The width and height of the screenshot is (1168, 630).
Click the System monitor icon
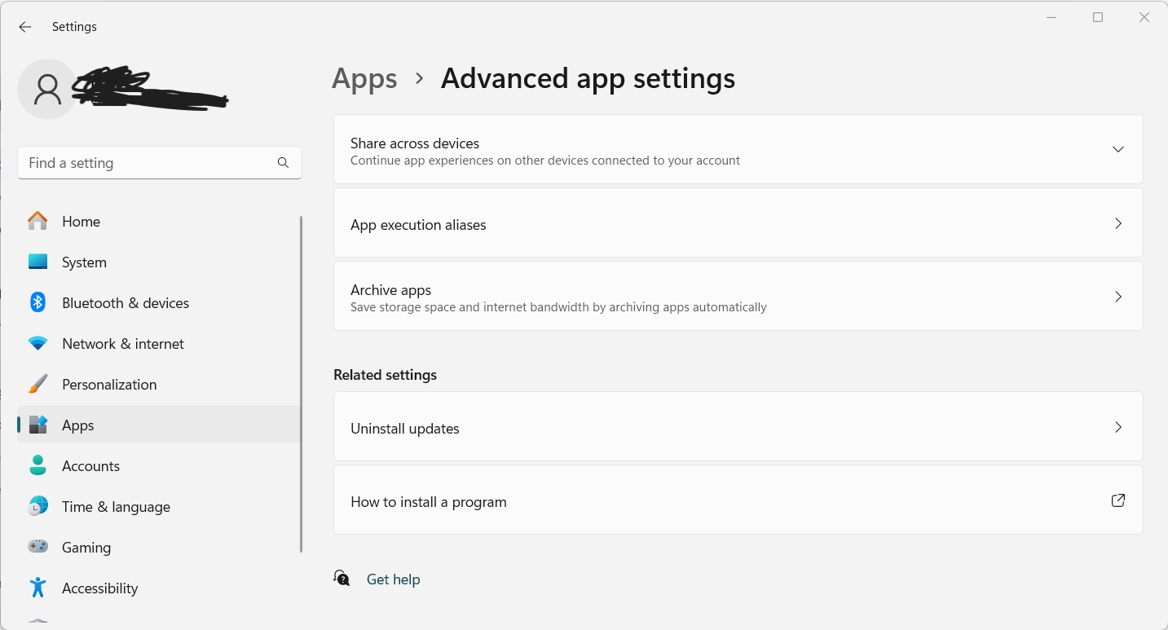coord(37,262)
